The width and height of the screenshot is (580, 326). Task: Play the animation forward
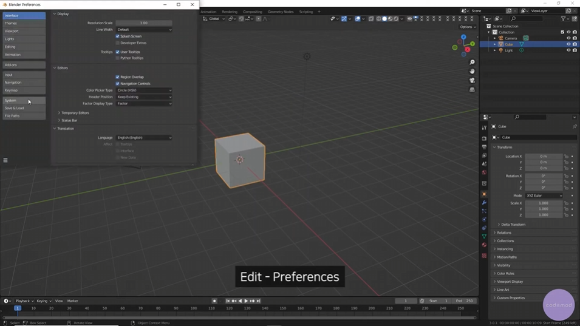246,301
